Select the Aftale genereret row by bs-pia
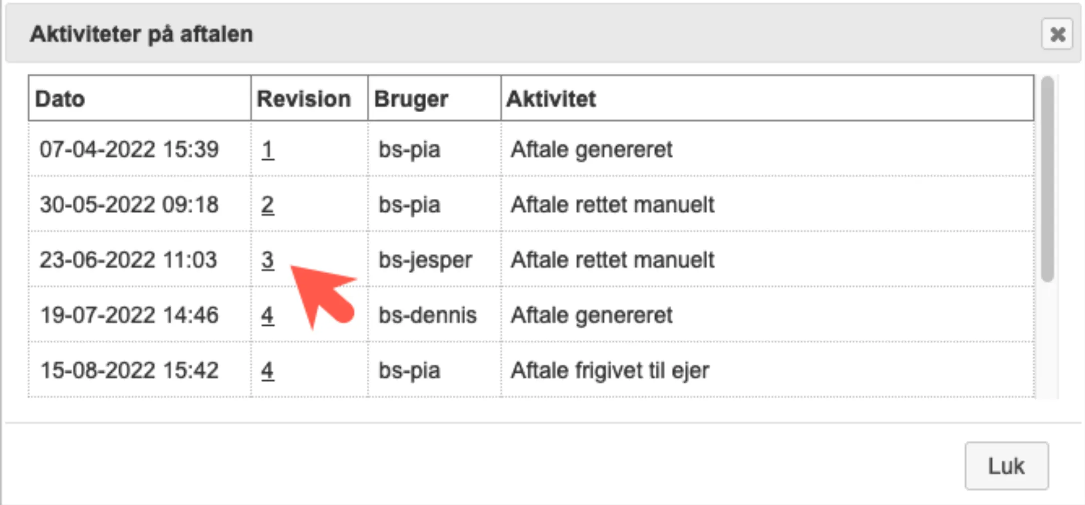 pyautogui.click(x=590, y=149)
